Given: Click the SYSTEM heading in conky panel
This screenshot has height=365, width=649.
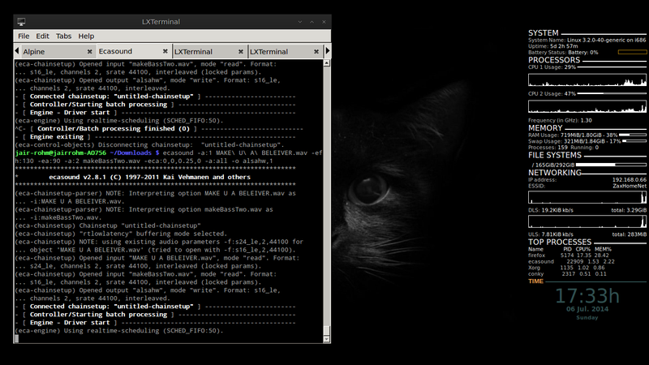Looking at the screenshot, I should [543, 32].
